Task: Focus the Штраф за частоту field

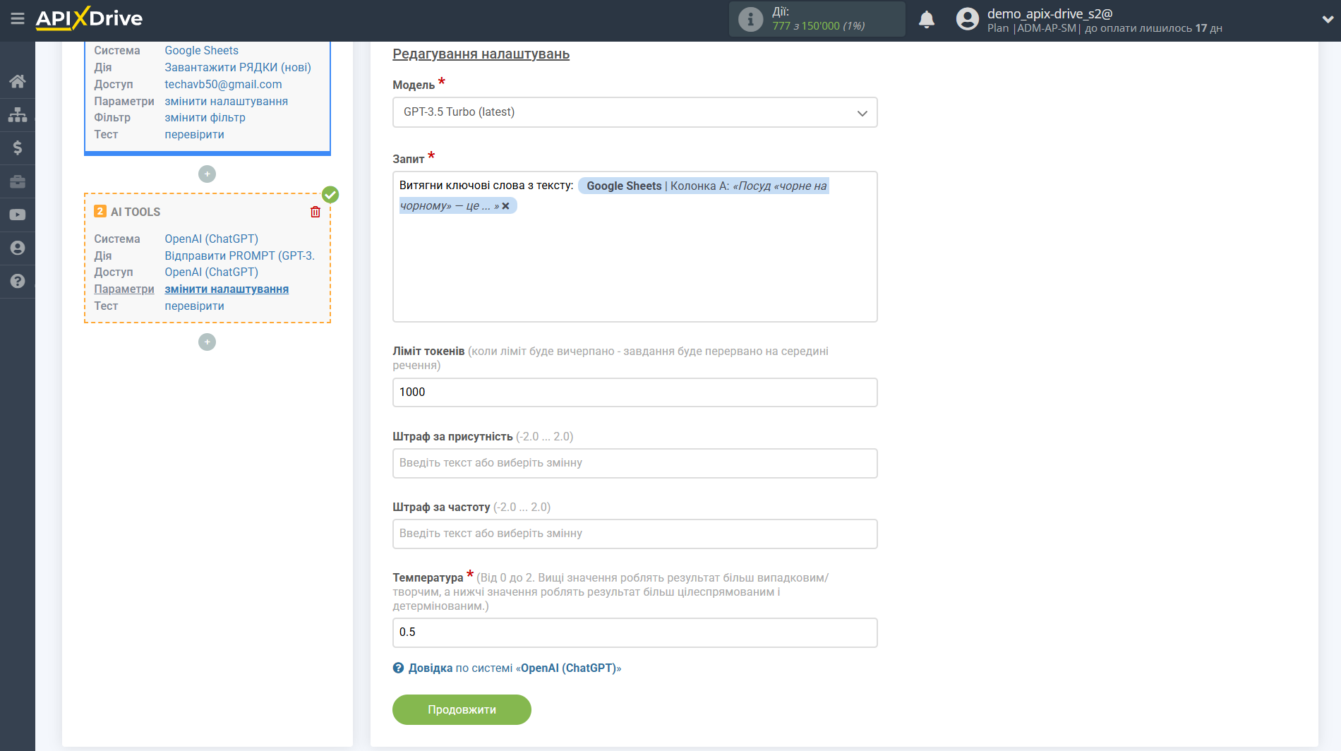Action: click(x=635, y=534)
